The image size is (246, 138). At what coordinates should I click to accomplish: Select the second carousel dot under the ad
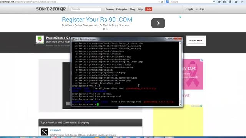[x=107, y=29]
